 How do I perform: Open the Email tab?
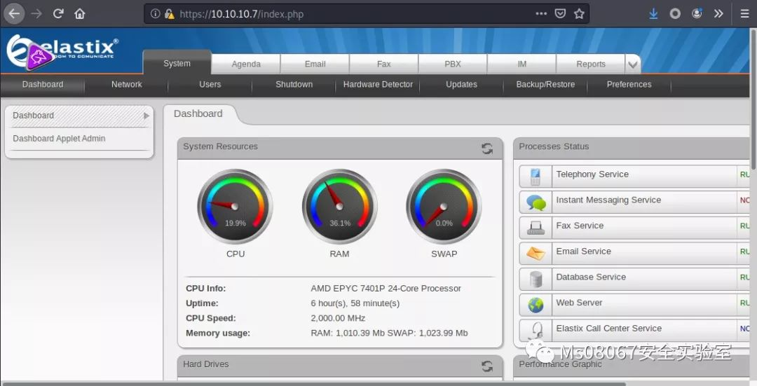click(x=315, y=64)
